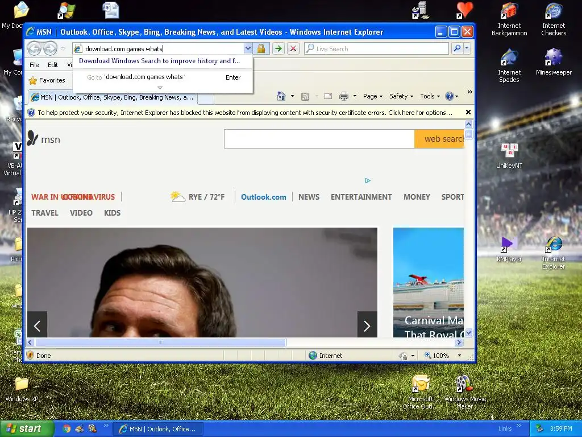Open Internet Explorer desktop shortcut
582x437 pixels.
click(554, 253)
